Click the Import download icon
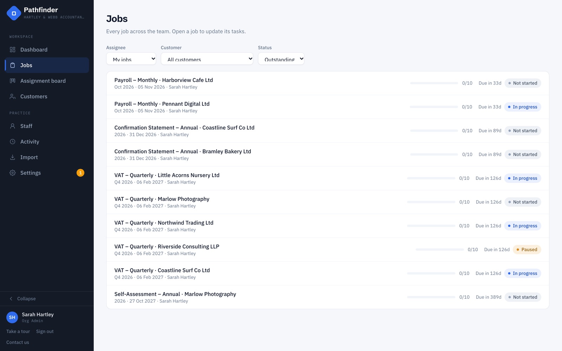Viewport: 562px width, 351px height. (13, 157)
